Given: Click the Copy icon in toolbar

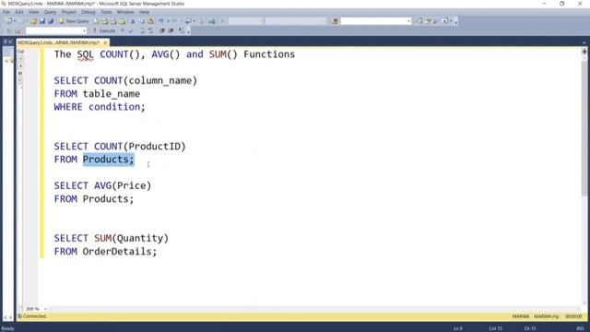Looking at the screenshot, I should pos(141,21).
